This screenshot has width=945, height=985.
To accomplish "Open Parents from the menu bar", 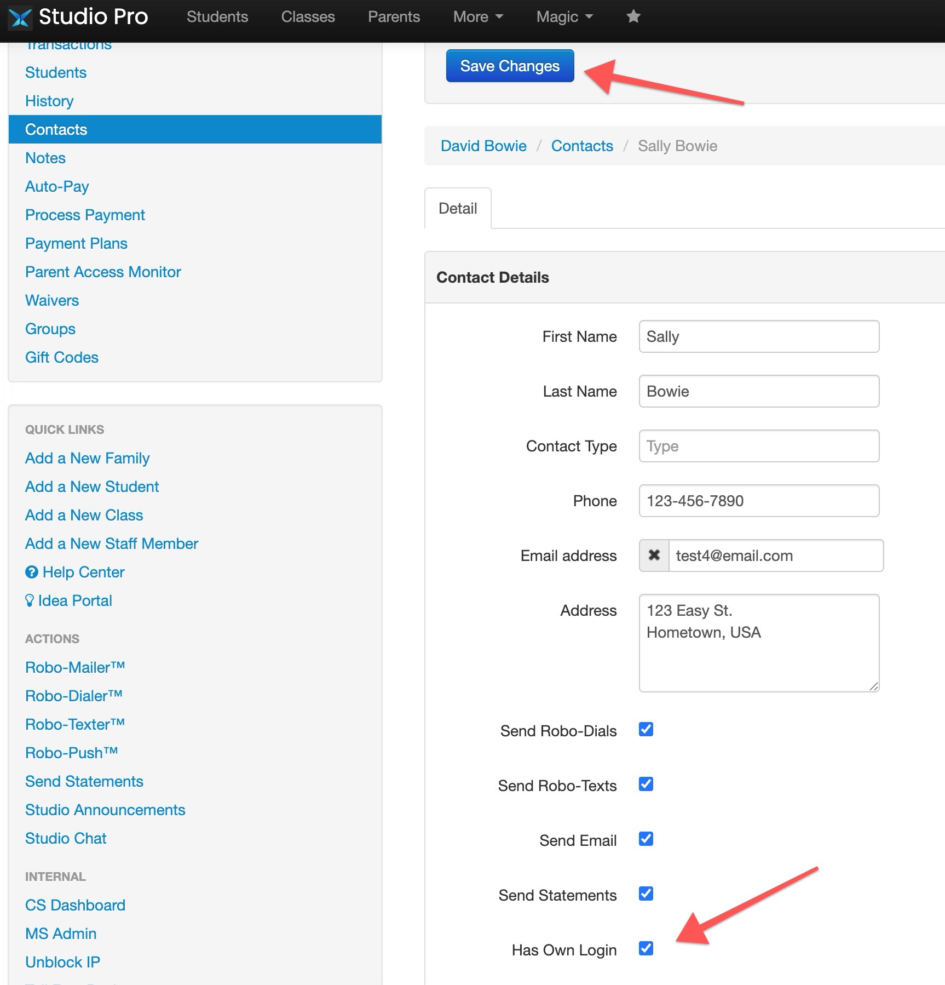I will [x=393, y=16].
